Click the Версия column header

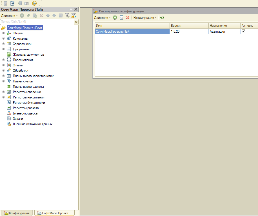point(189,26)
